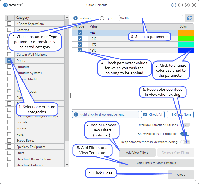Check the Reveals category checkbox

(9, 122)
